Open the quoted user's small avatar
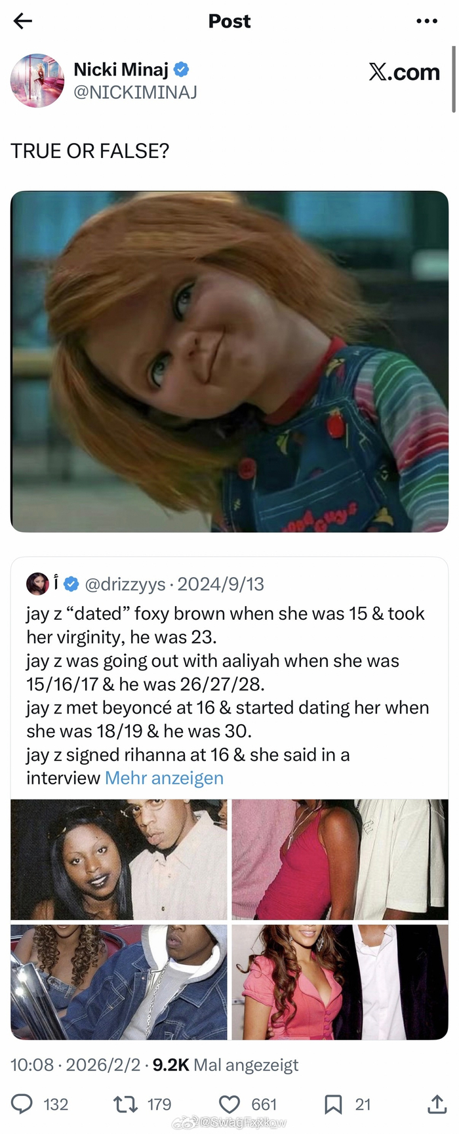The height and width of the screenshot is (1134, 459). click(37, 583)
